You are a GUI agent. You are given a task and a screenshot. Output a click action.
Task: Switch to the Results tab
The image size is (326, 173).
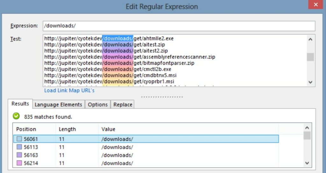20,104
